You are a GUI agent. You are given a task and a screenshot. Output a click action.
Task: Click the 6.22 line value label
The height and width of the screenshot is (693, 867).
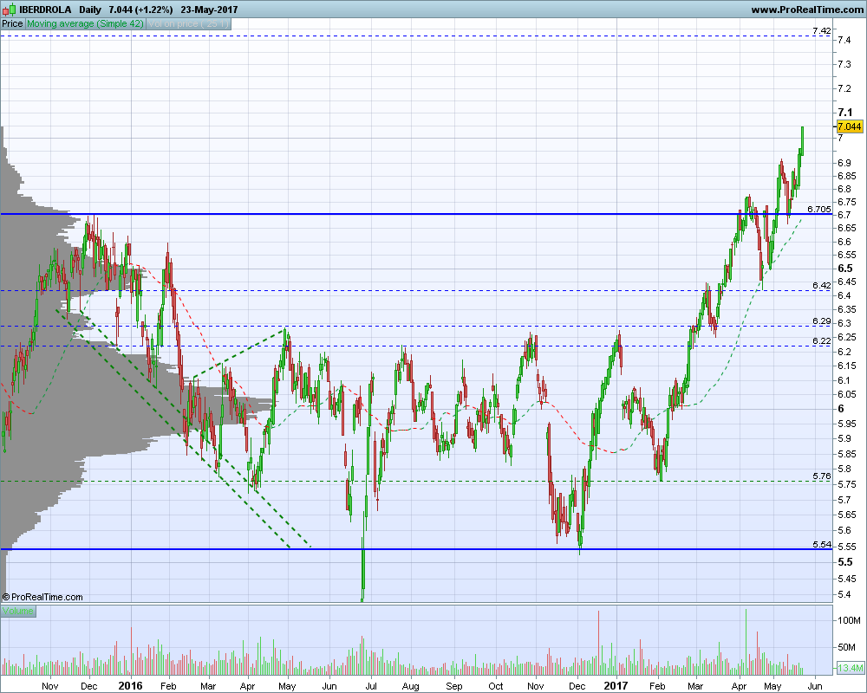[x=822, y=341]
